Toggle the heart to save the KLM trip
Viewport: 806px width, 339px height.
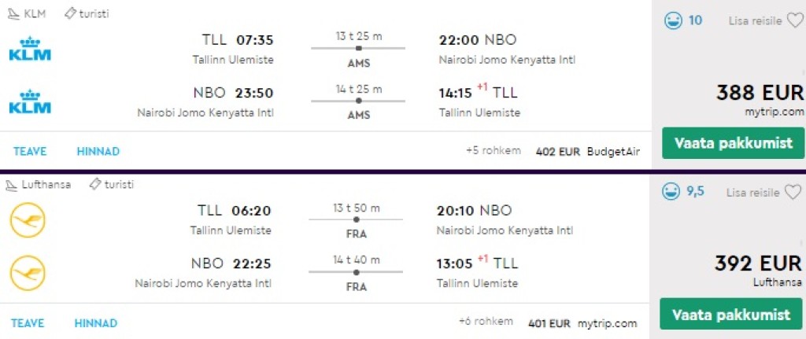tap(794, 21)
